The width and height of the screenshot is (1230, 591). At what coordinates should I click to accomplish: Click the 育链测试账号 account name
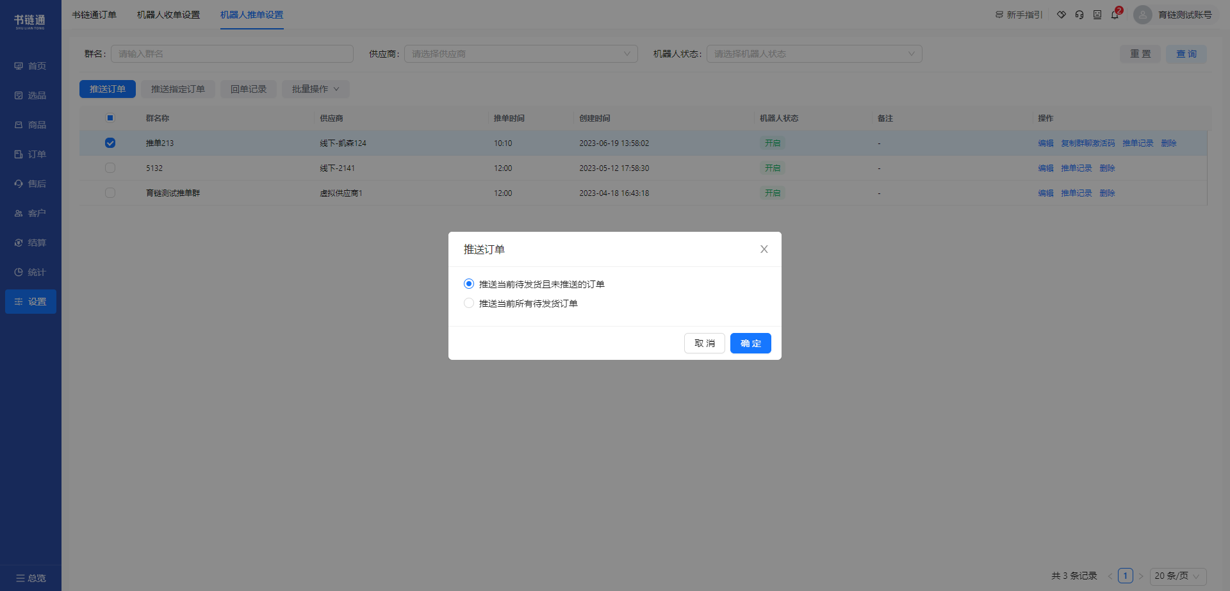1185,15
